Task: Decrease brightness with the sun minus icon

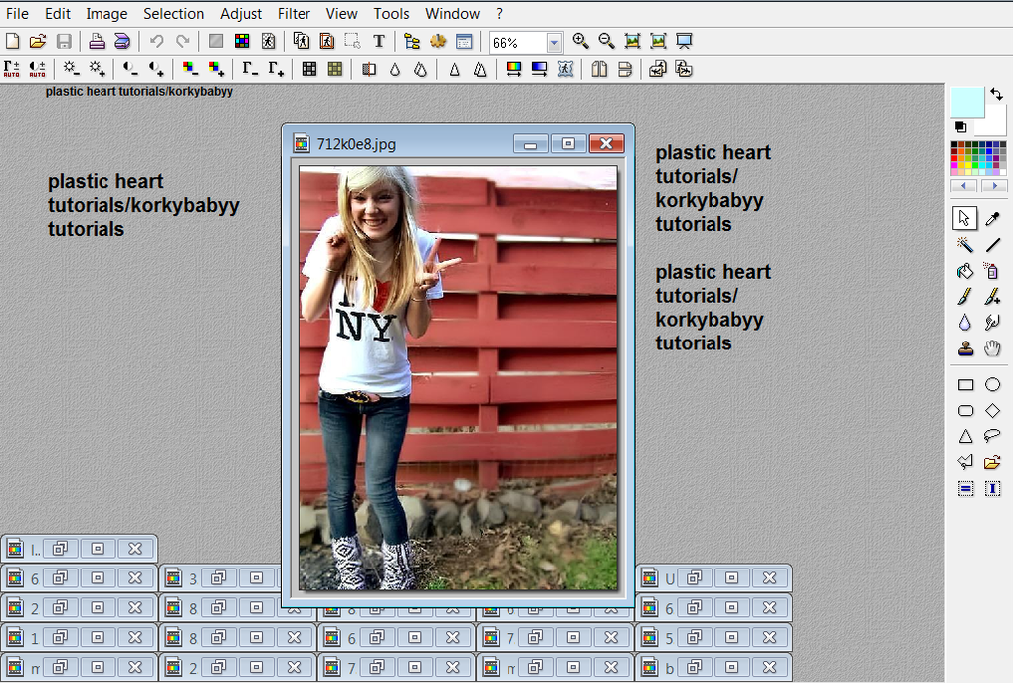Action: coord(71,69)
